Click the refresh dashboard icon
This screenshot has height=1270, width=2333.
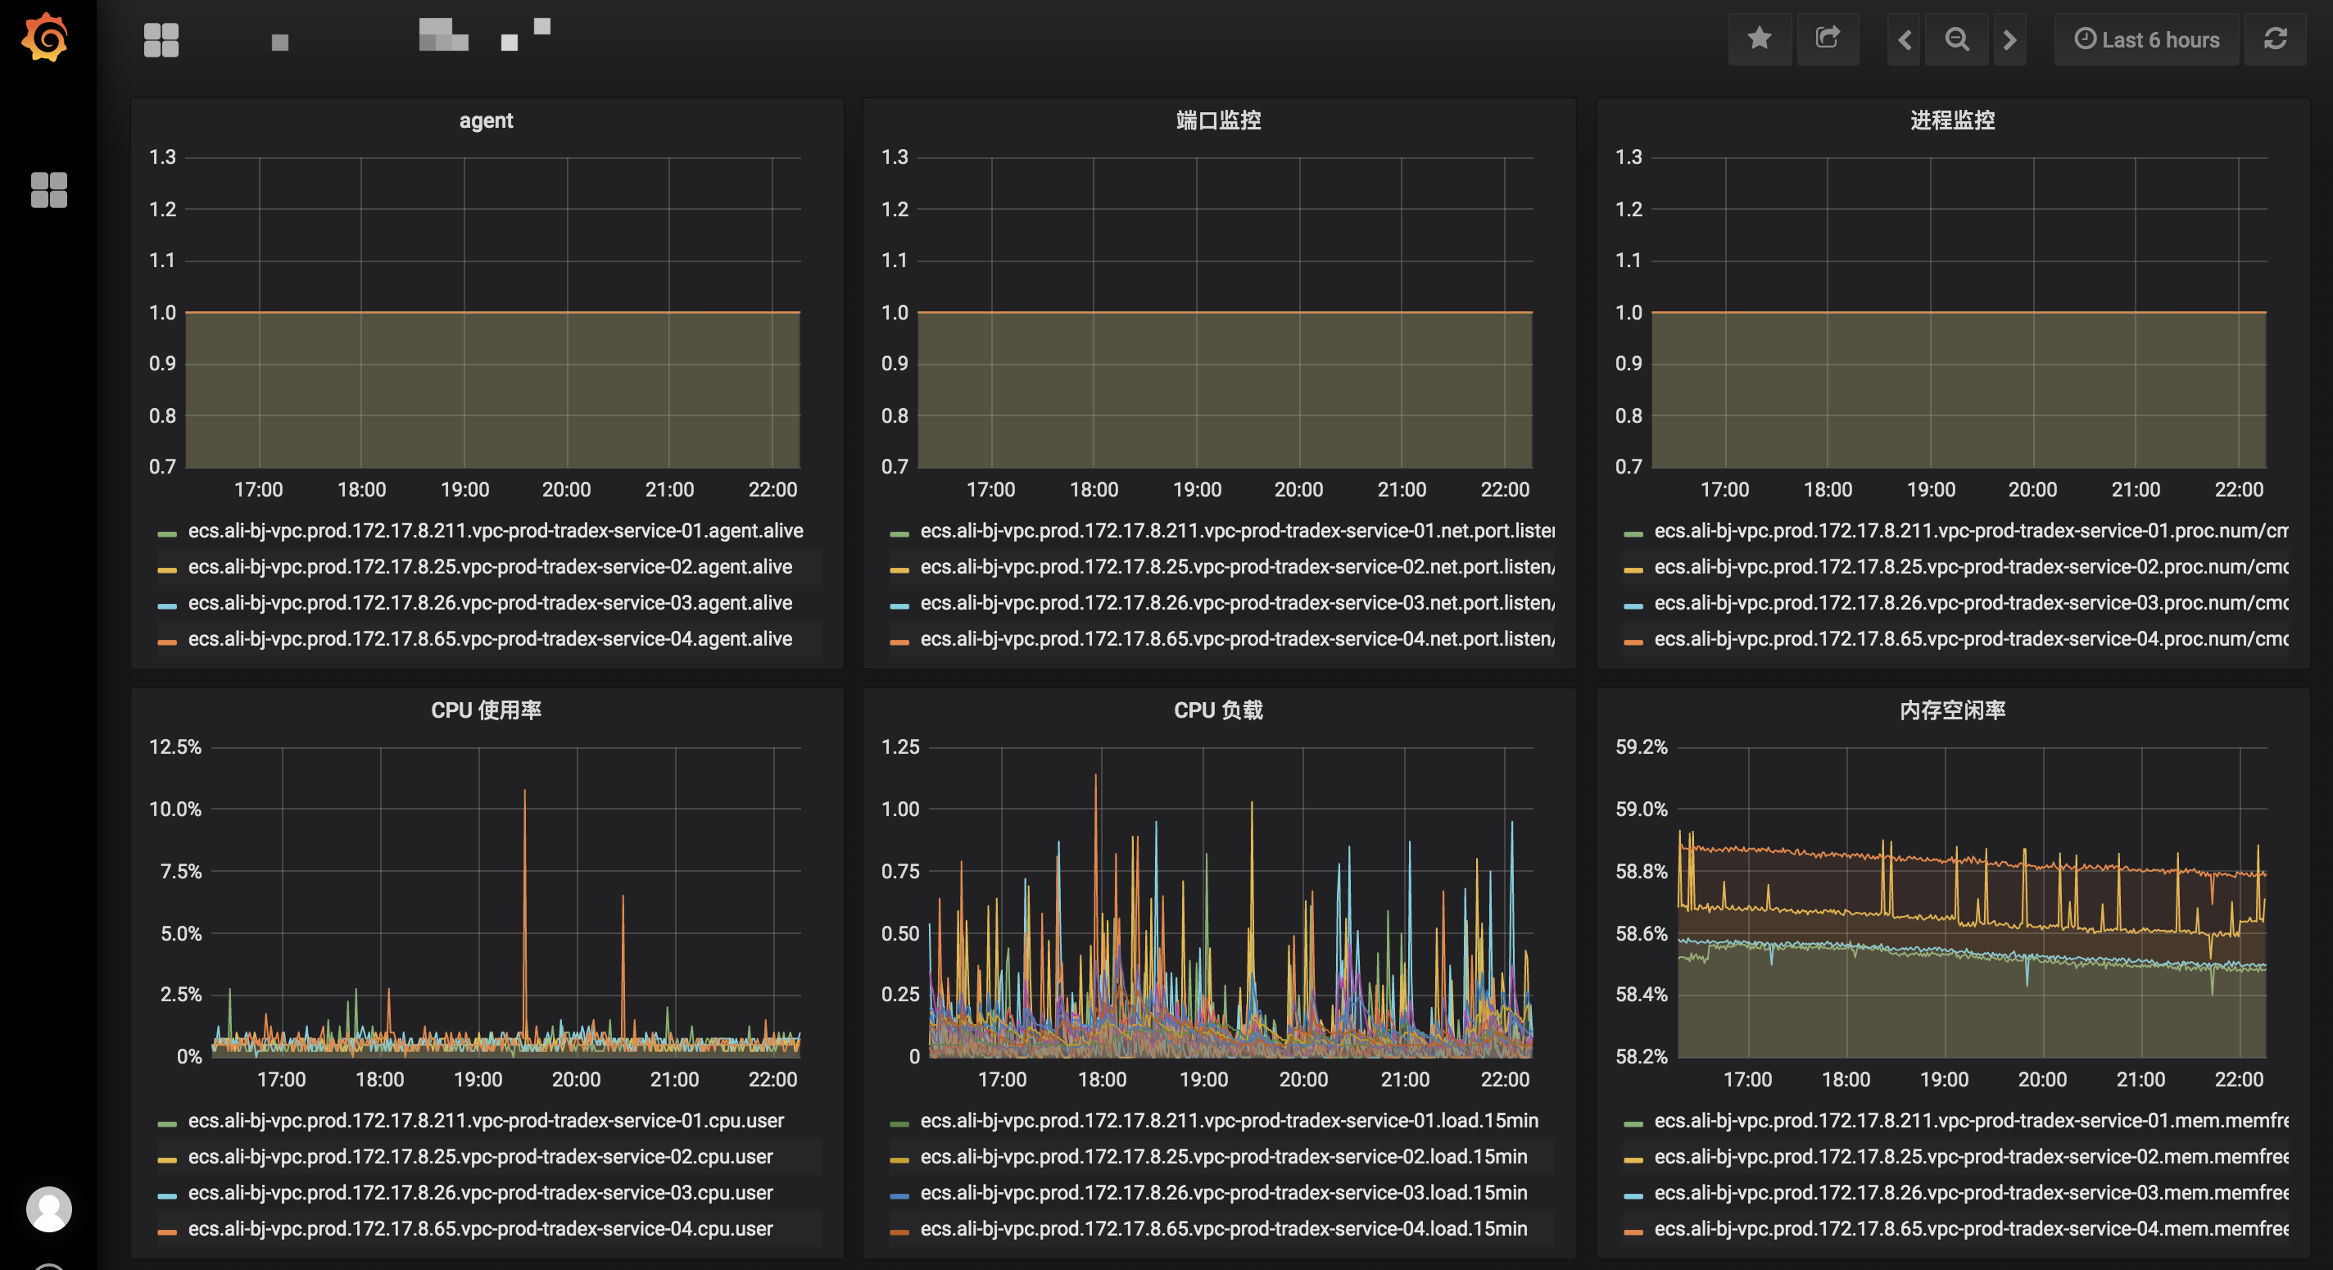[2275, 39]
